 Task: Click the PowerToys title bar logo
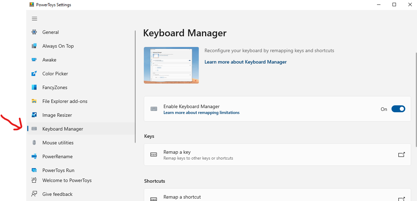coord(32,5)
